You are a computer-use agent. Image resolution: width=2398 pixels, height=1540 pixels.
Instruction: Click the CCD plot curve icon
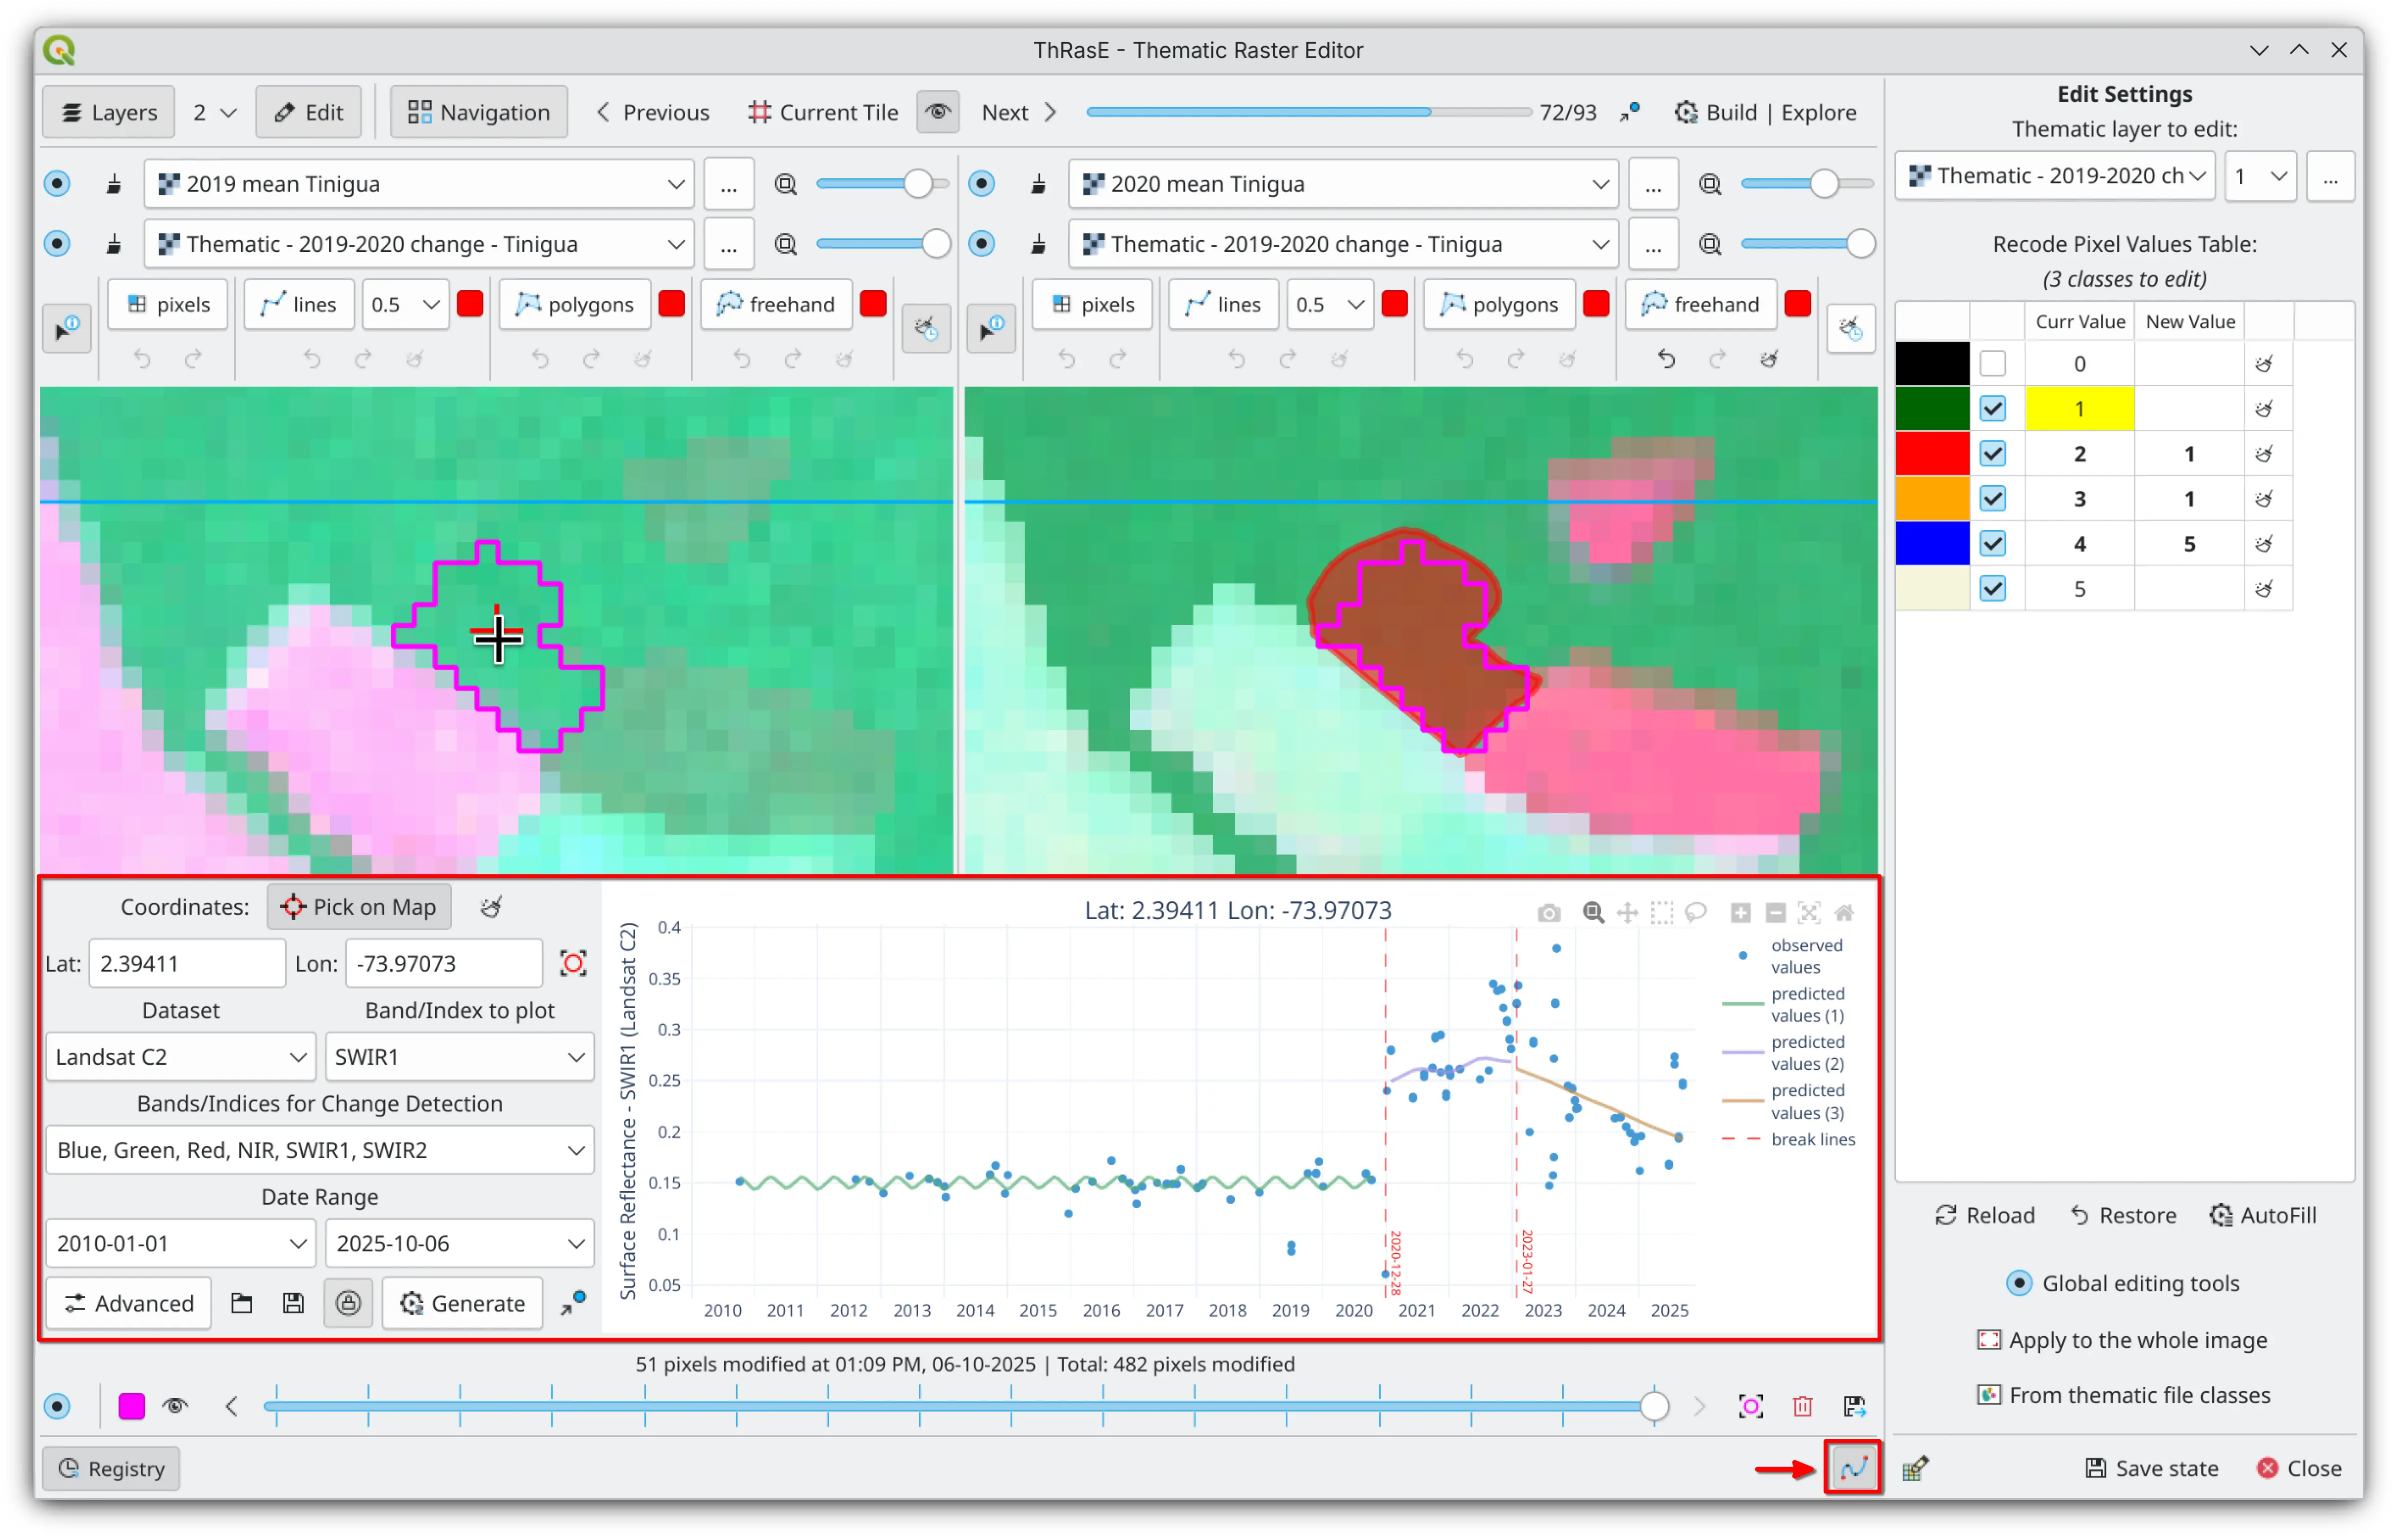[x=1853, y=1468]
